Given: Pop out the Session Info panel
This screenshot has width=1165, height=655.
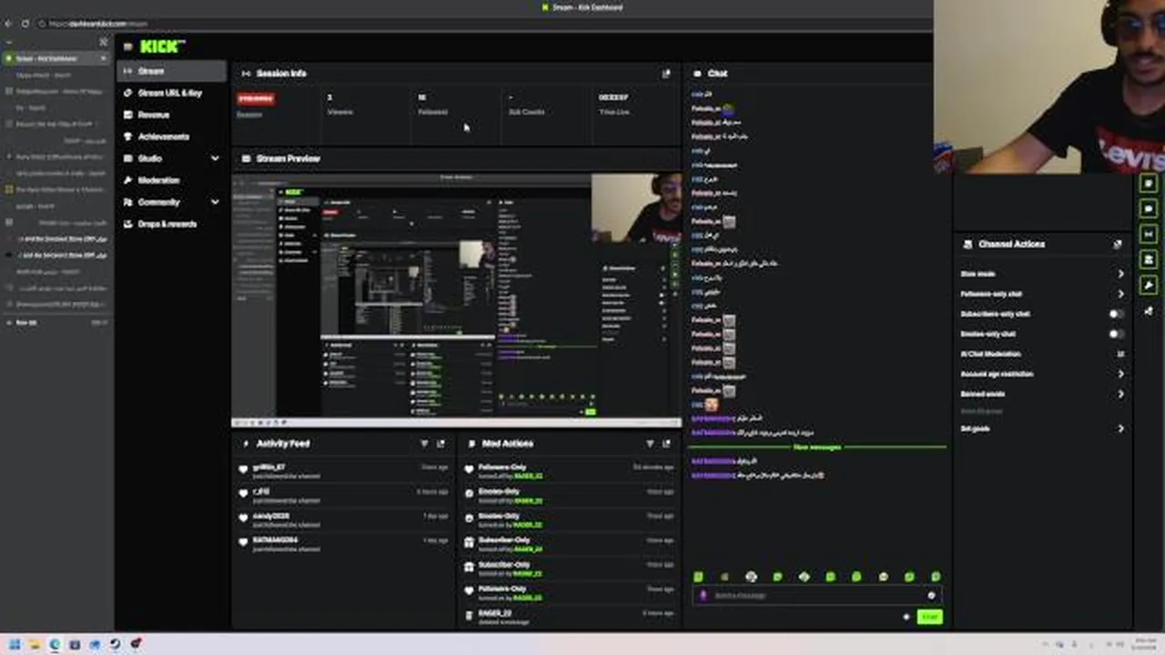Looking at the screenshot, I should click(x=666, y=74).
